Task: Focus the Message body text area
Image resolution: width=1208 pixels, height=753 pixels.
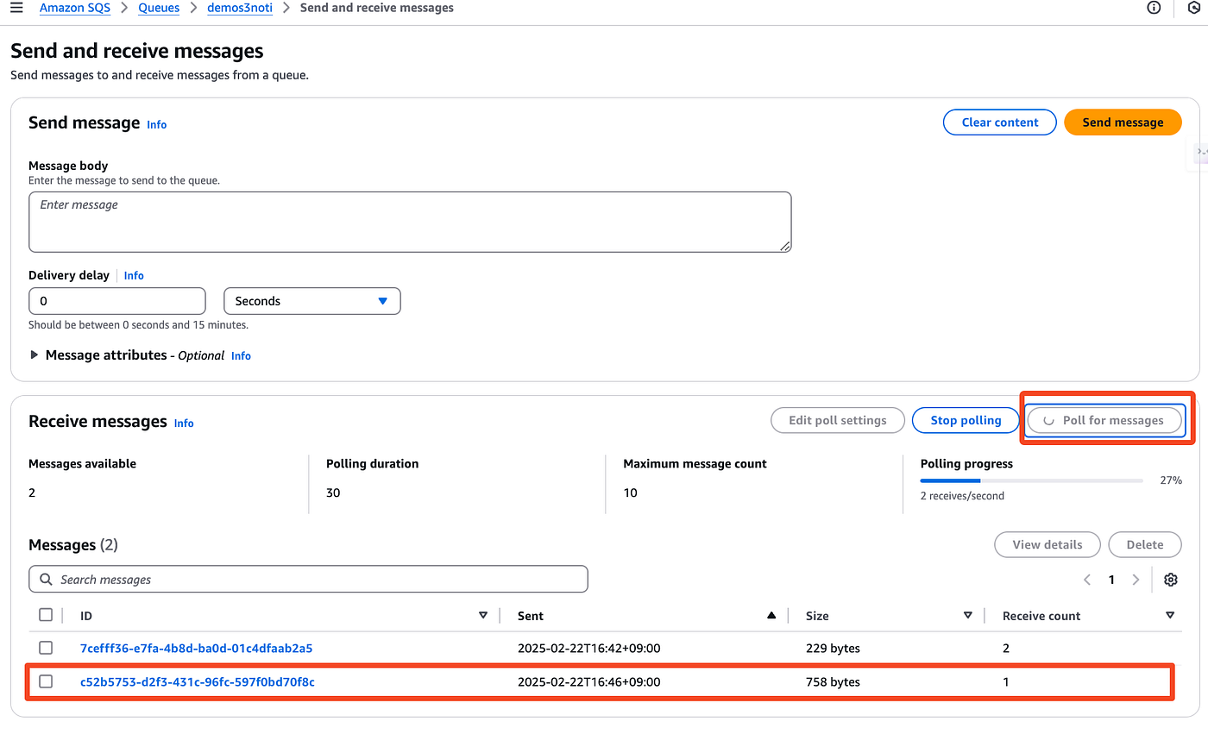Action: tap(410, 222)
